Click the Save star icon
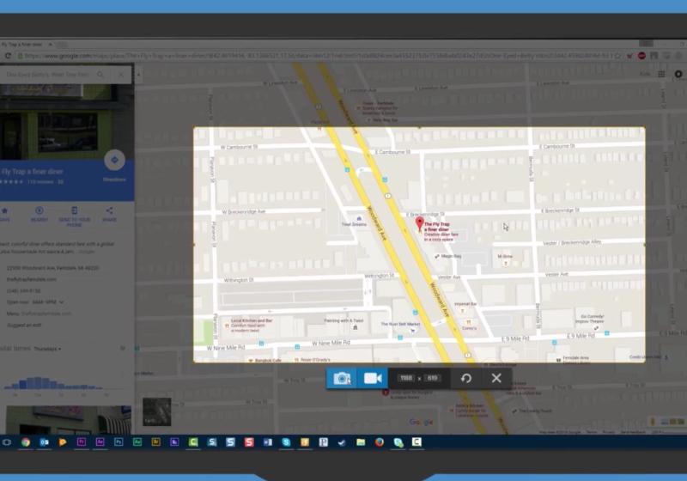This screenshot has height=481, width=687. tap(4, 210)
